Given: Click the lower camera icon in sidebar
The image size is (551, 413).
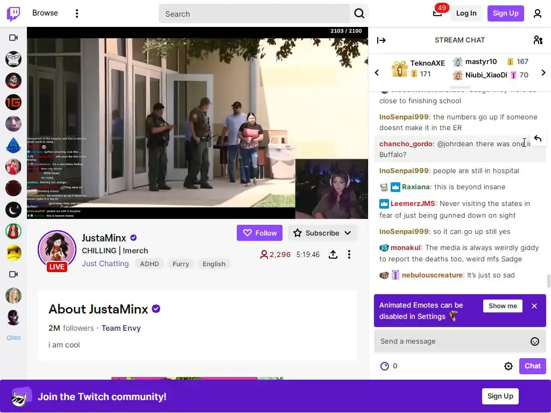Looking at the screenshot, I should pyautogui.click(x=13, y=274).
